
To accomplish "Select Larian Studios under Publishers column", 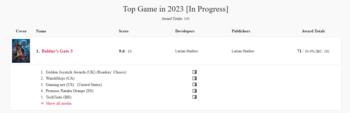I will tap(243, 51).
